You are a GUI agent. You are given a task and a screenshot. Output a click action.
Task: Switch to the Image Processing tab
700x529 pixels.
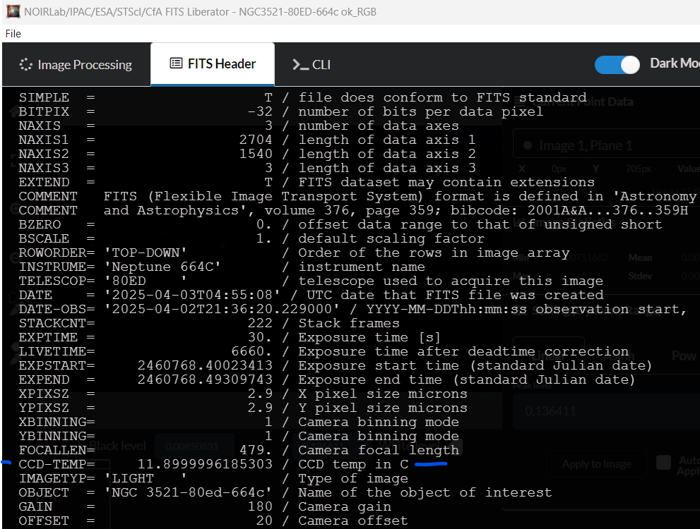76,65
